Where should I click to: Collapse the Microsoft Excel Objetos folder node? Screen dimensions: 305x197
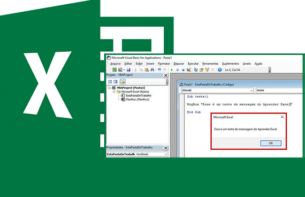pyautogui.click(x=114, y=92)
